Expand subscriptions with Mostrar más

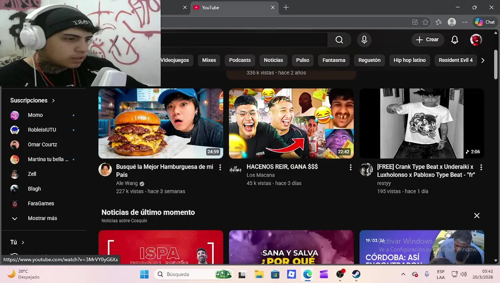click(x=42, y=218)
